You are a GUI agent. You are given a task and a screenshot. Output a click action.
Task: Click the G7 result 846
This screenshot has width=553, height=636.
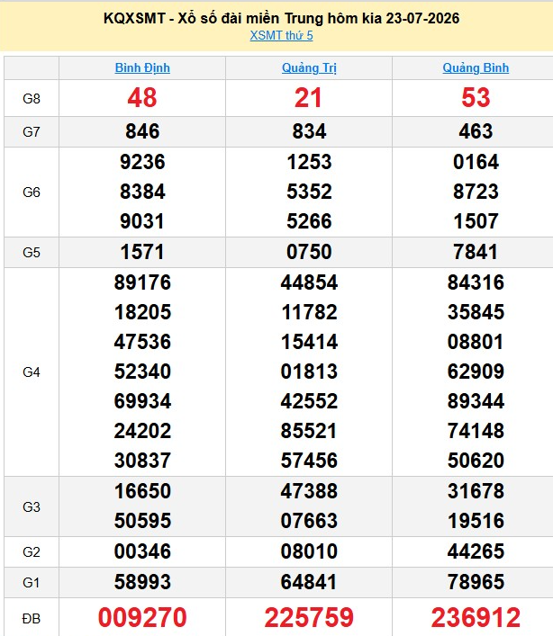pos(142,131)
